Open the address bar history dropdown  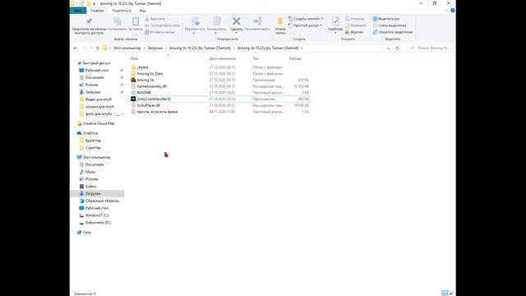389,49
